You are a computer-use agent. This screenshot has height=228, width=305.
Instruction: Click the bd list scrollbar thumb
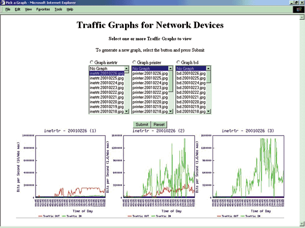208,76
